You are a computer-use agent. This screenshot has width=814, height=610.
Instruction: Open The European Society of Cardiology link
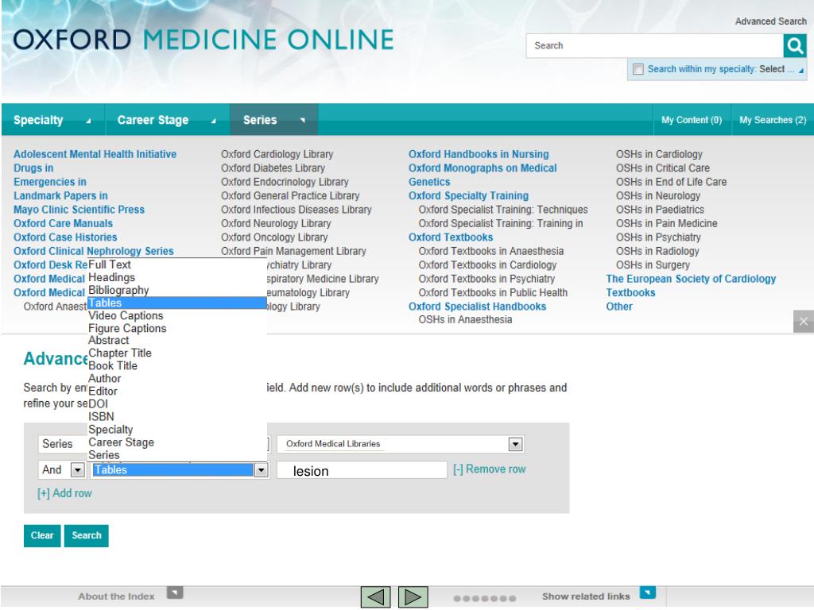tap(691, 279)
